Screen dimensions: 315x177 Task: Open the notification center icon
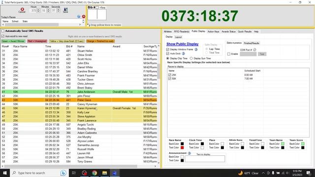click(309, 173)
